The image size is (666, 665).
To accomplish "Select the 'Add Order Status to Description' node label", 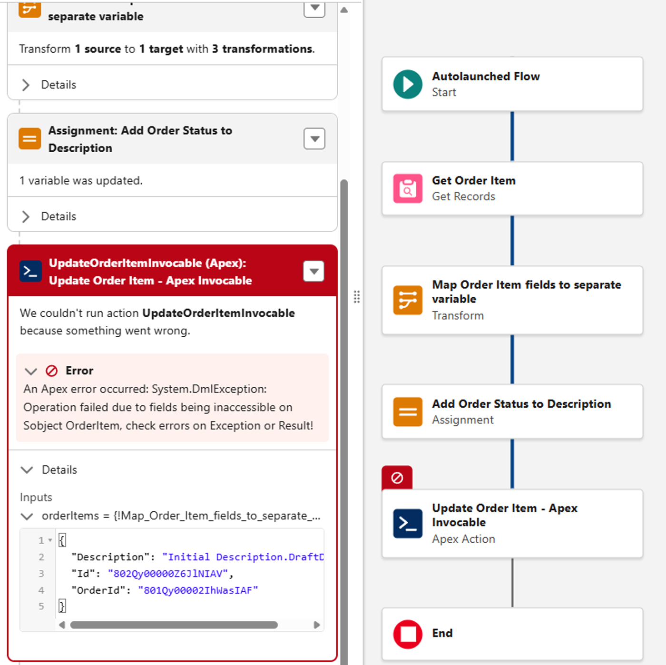I will coord(521,404).
